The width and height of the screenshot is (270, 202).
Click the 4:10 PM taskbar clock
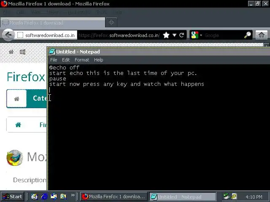[254, 197]
